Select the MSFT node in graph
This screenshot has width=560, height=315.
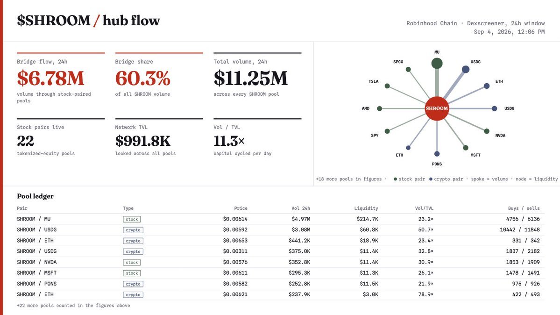click(x=465, y=148)
